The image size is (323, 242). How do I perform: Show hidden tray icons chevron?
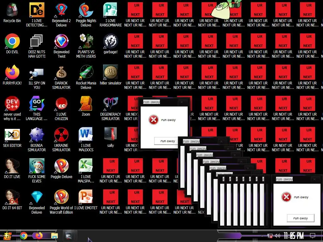pos(262,236)
